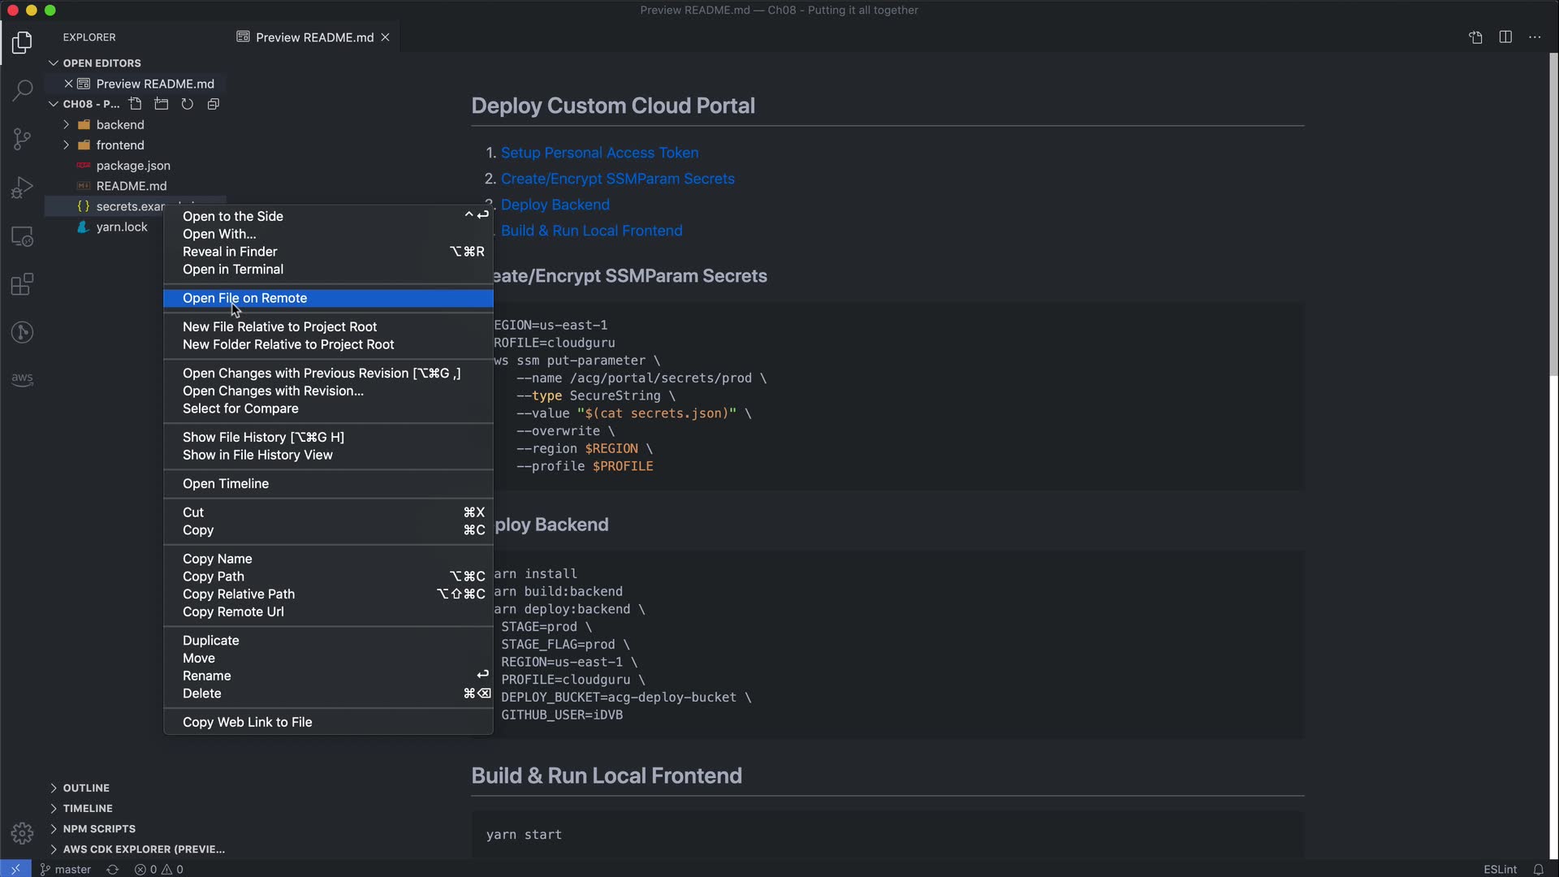
Task: Open Remote Explorer view
Action: click(x=22, y=236)
